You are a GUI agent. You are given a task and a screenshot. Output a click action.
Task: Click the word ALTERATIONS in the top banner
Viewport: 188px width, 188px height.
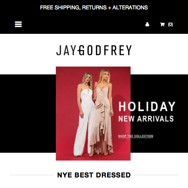click(130, 8)
